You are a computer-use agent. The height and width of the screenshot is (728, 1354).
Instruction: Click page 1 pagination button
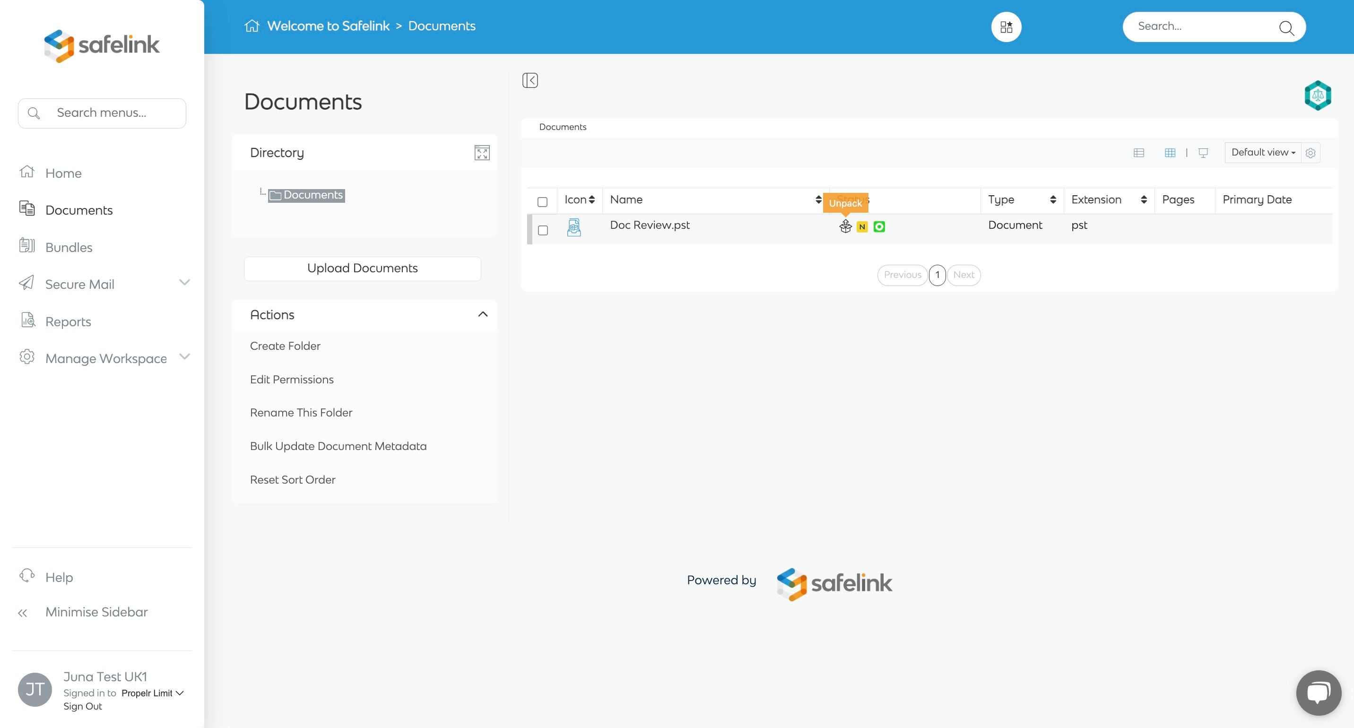pyautogui.click(x=937, y=275)
